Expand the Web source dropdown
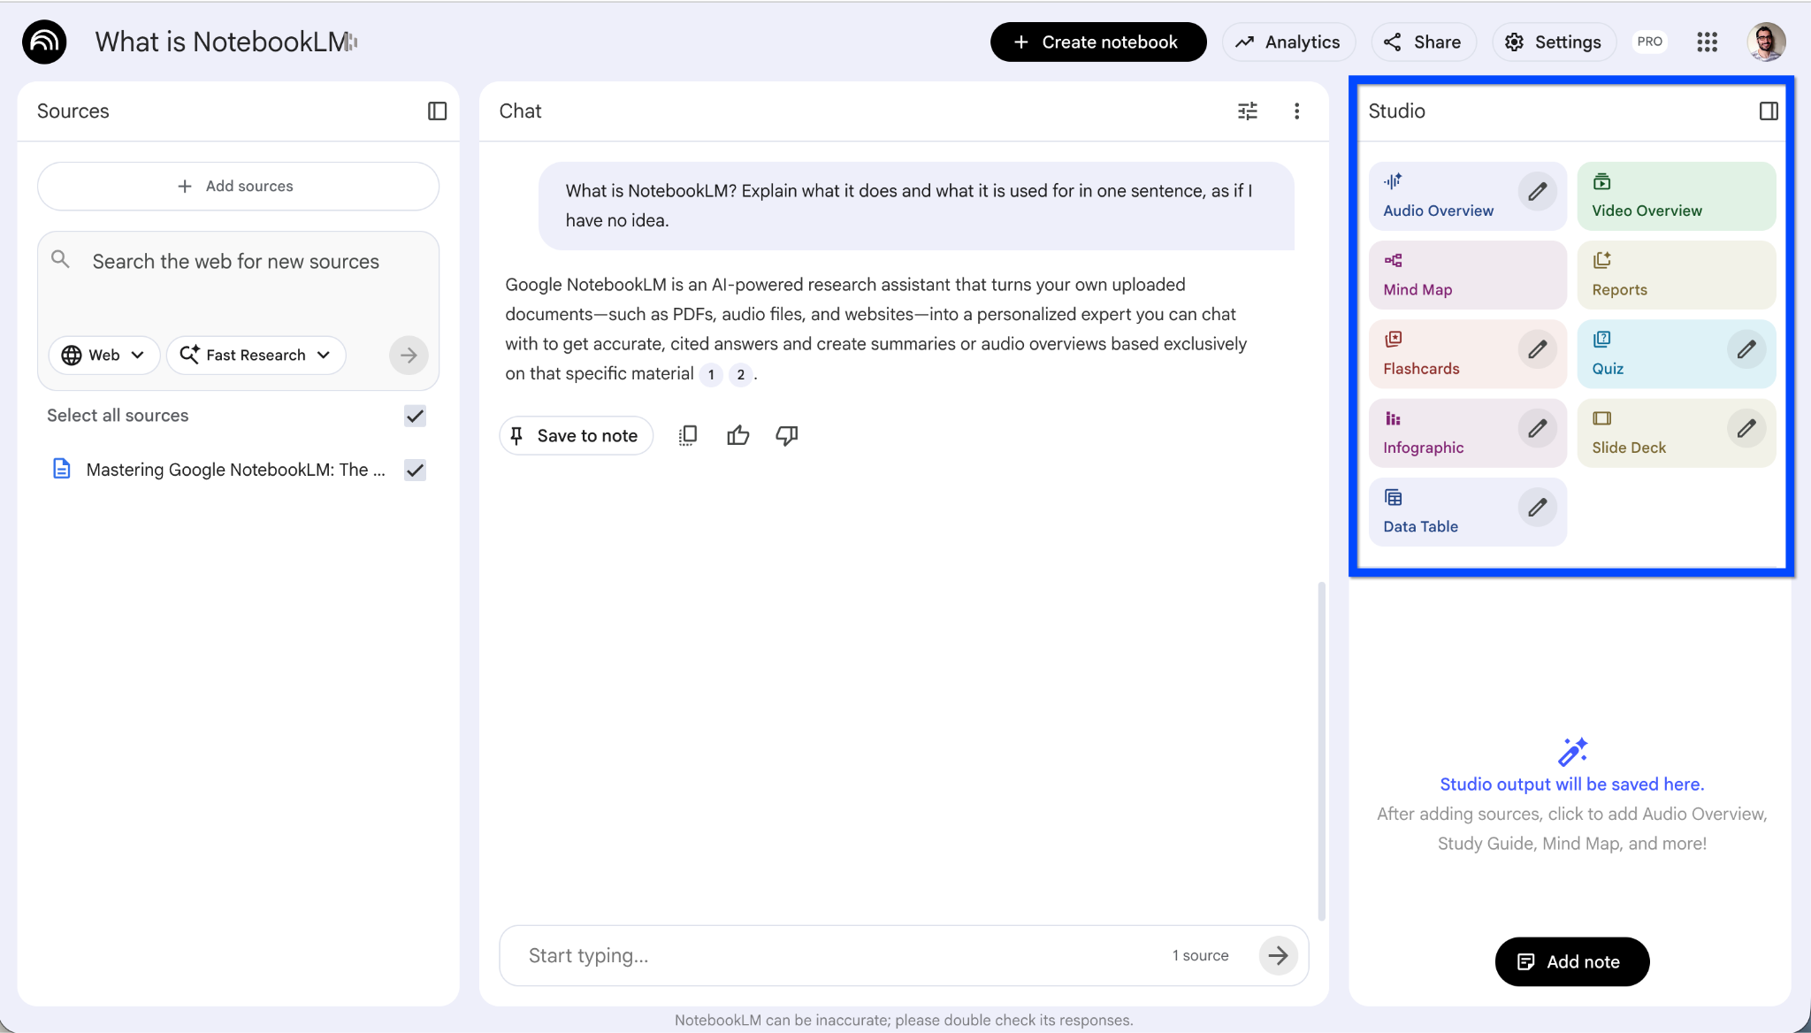 (x=103, y=355)
